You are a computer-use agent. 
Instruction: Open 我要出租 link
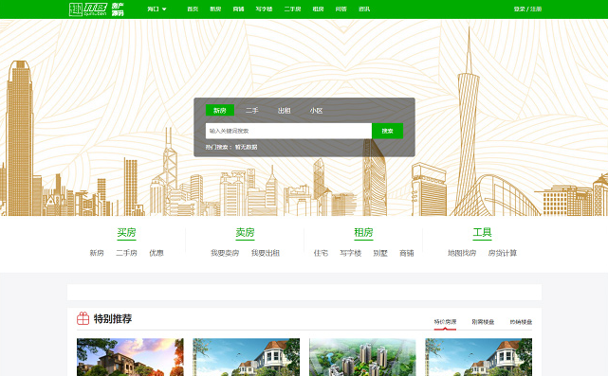click(266, 253)
